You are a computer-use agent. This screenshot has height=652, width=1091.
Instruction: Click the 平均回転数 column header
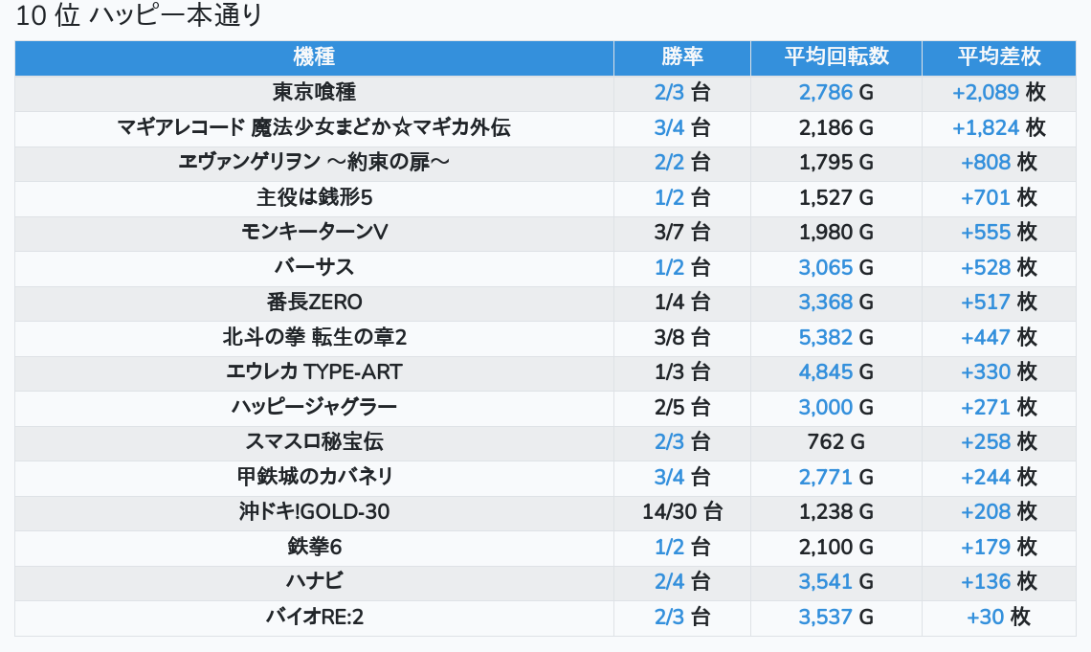(835, 56)
